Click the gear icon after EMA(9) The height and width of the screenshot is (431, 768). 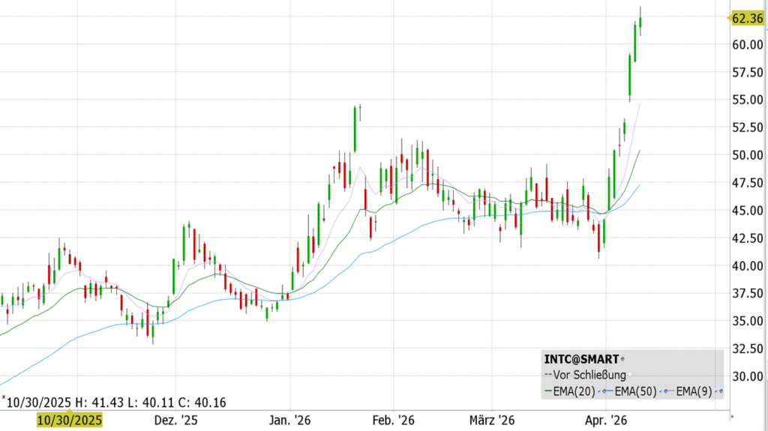click(x=720, y=391)
